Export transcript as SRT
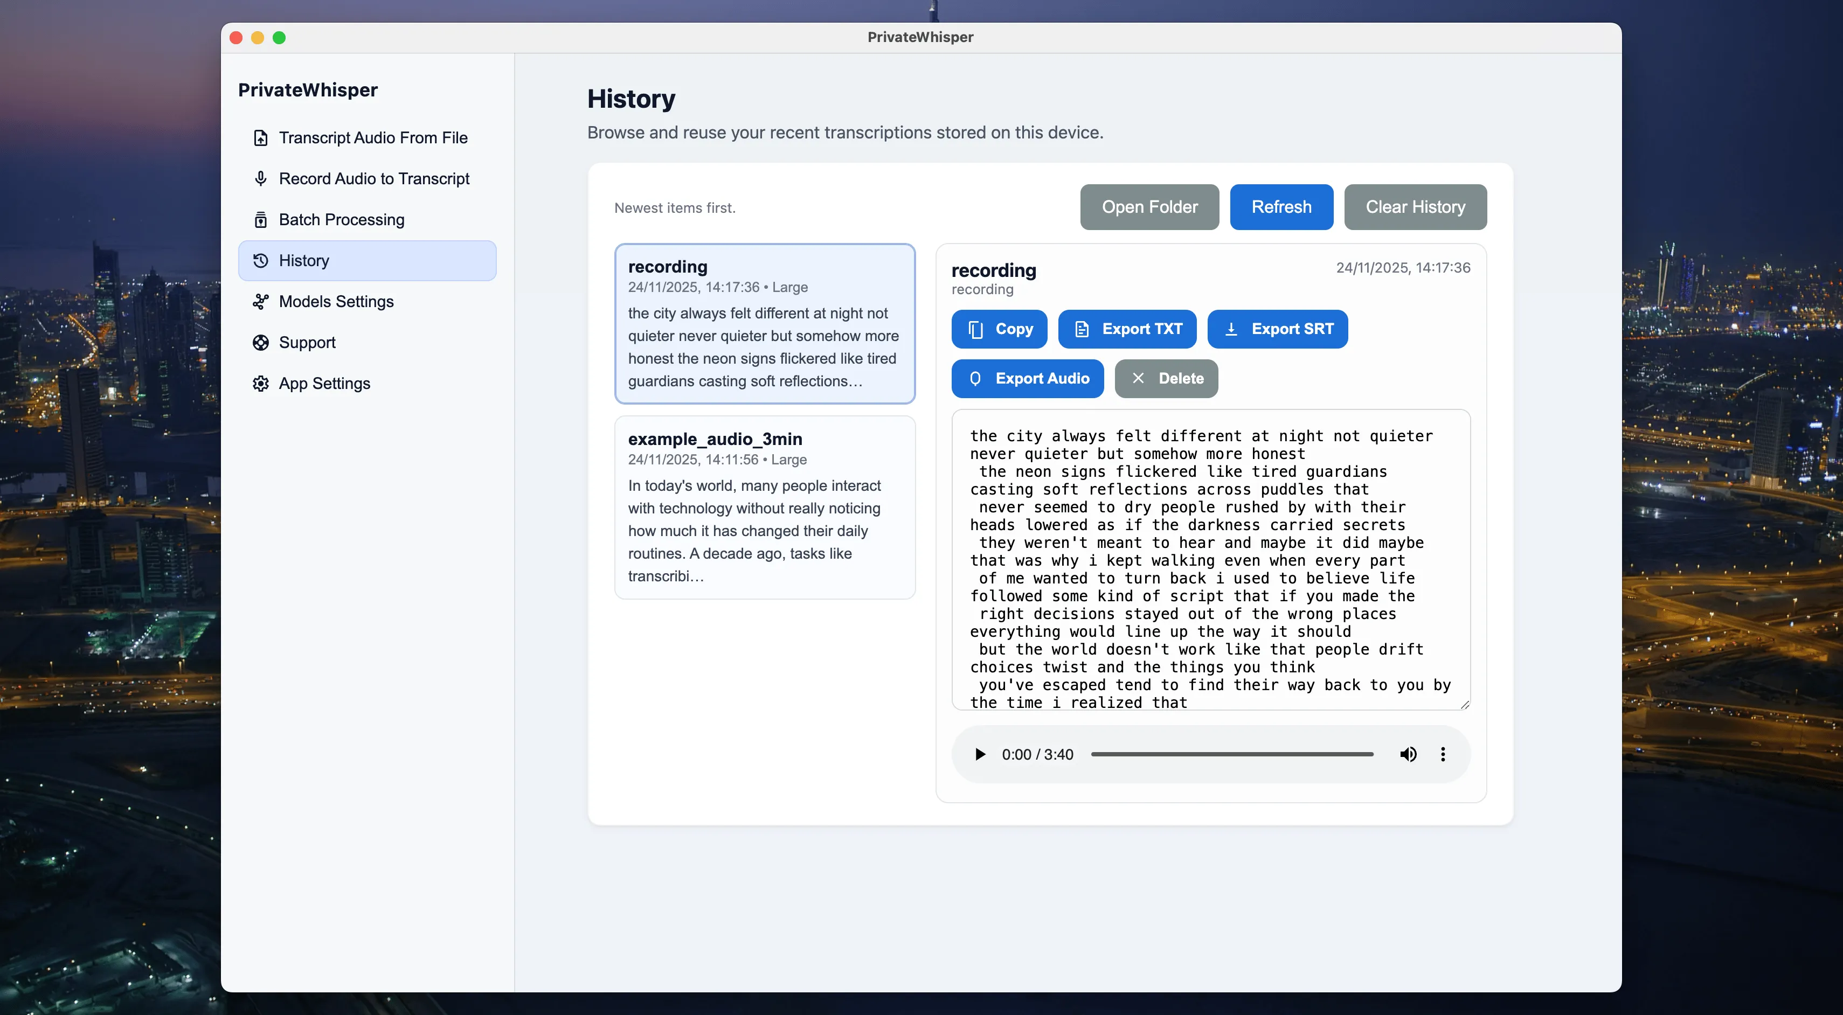 [1277, 329]
